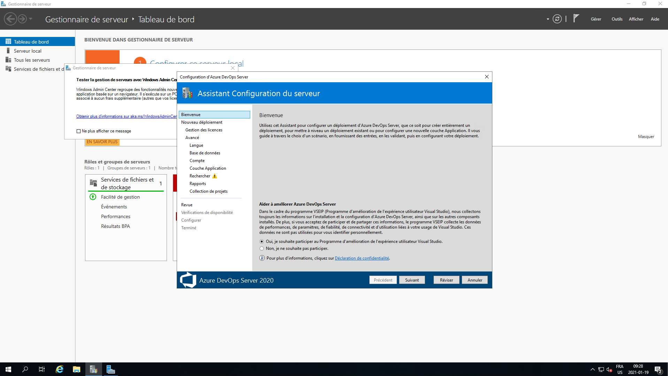Show hidden system tray icons
Image resolution: width=668 pixels, height=376 pixels.
pos(592,369)
